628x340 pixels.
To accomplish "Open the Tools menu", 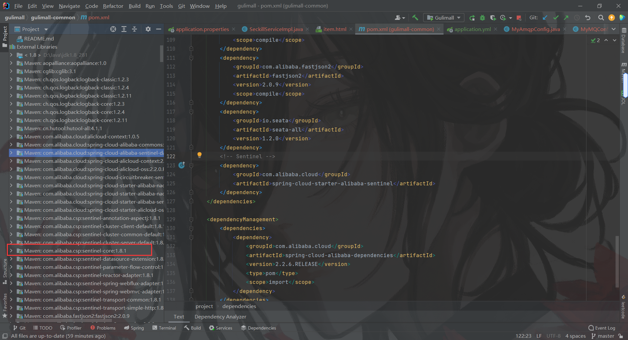I will 166,6.
